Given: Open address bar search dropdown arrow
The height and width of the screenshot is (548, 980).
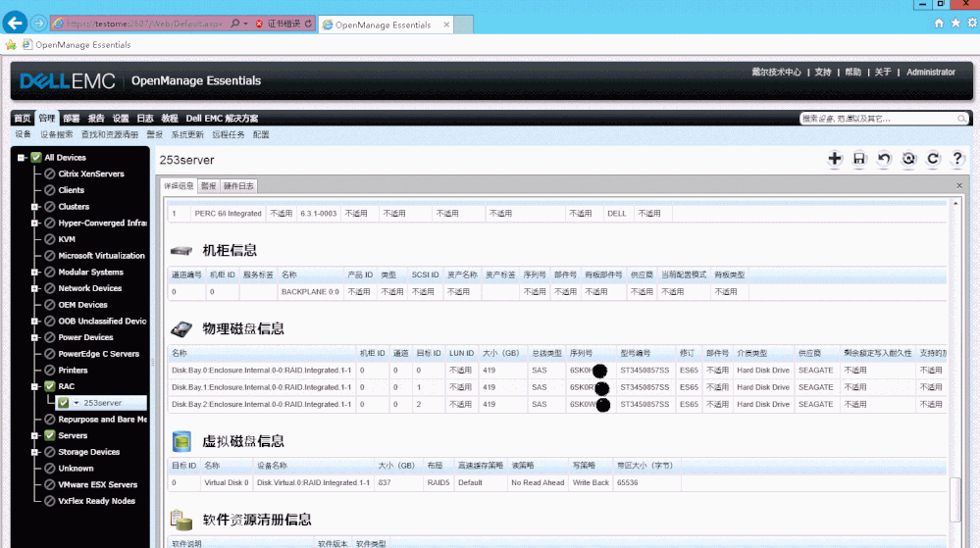Looking at the screenshot, I should tap(245, 24).
